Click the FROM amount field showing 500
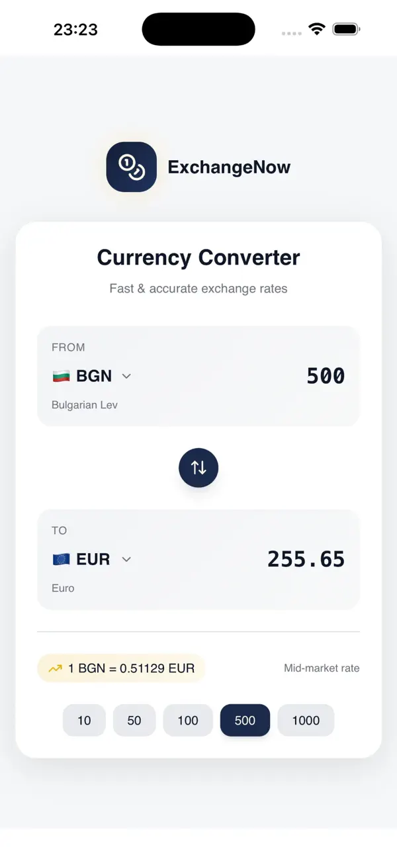The width and height of the screenshot is (397, 859). point(325,375)
